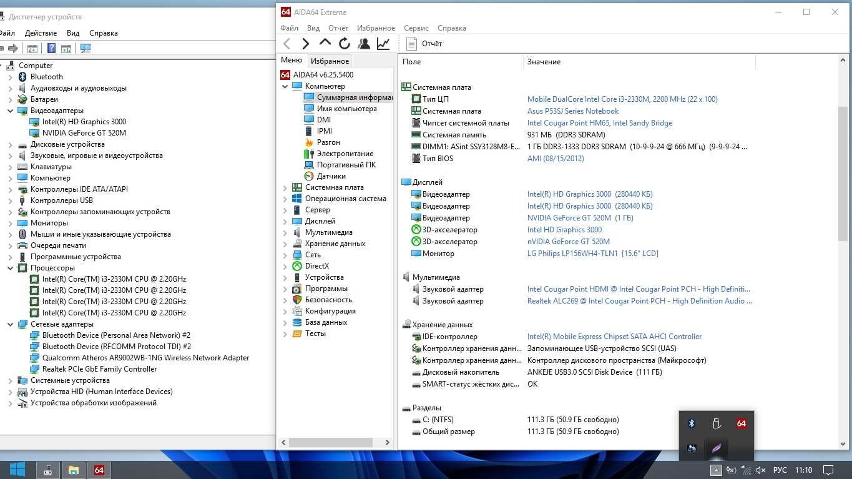This screenshot has height=479, width=852.
Task: Click the AIDA64 Up level arrow
Action: tap(325, 42)
